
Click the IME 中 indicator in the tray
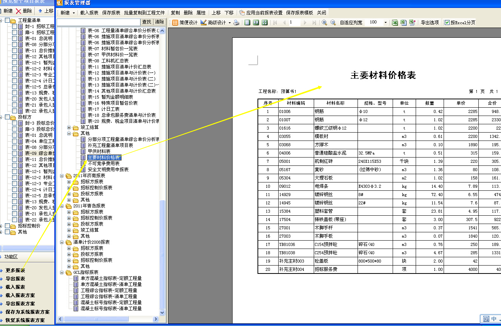pyautogui.click(x=494, y=319)
